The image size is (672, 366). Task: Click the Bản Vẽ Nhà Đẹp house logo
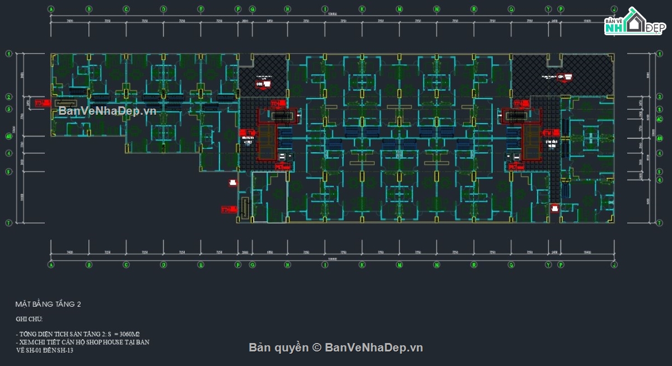click(633, 24)
